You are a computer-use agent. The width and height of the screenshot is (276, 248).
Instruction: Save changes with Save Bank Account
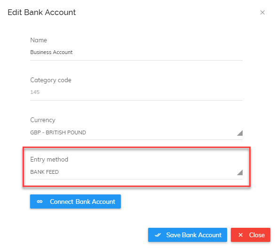tap(188, 235)
